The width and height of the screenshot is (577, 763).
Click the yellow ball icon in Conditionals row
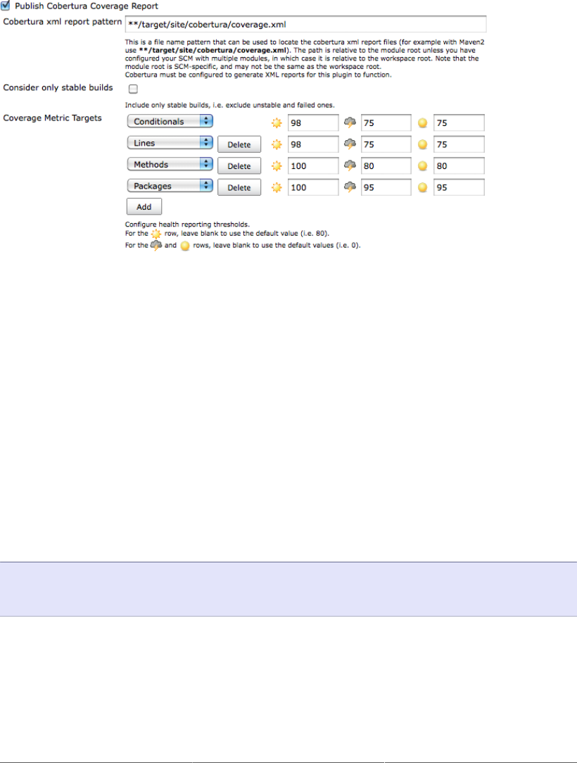click(x=423, y=123)
